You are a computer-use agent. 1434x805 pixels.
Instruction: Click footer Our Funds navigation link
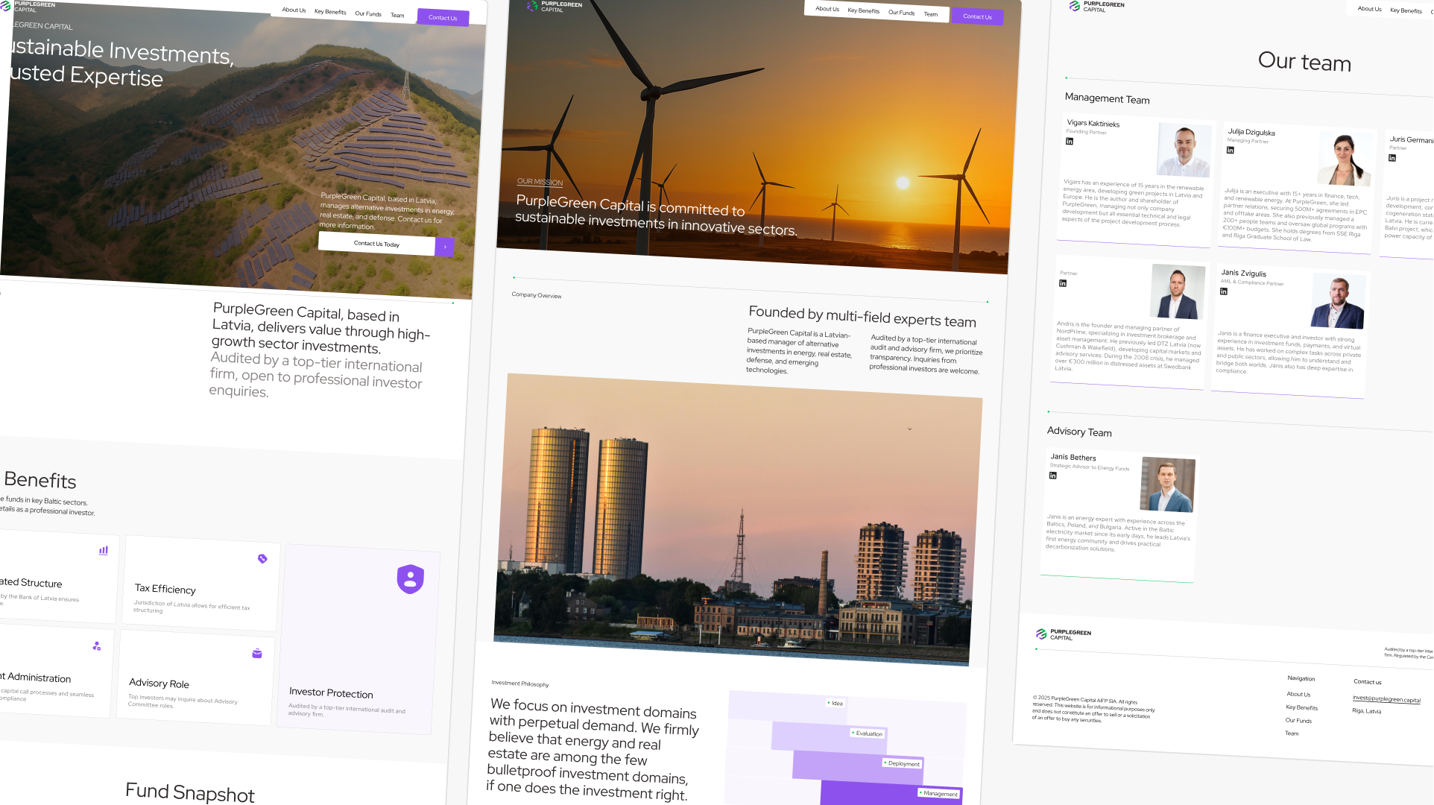pos(1298,721)
